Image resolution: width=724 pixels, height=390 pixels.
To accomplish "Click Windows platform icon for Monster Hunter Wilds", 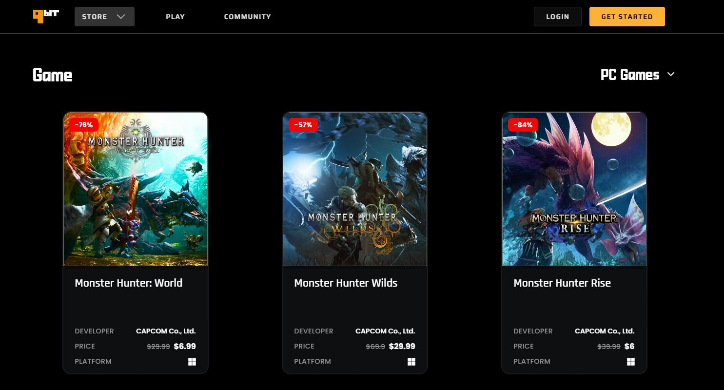I will click(411, 362).
